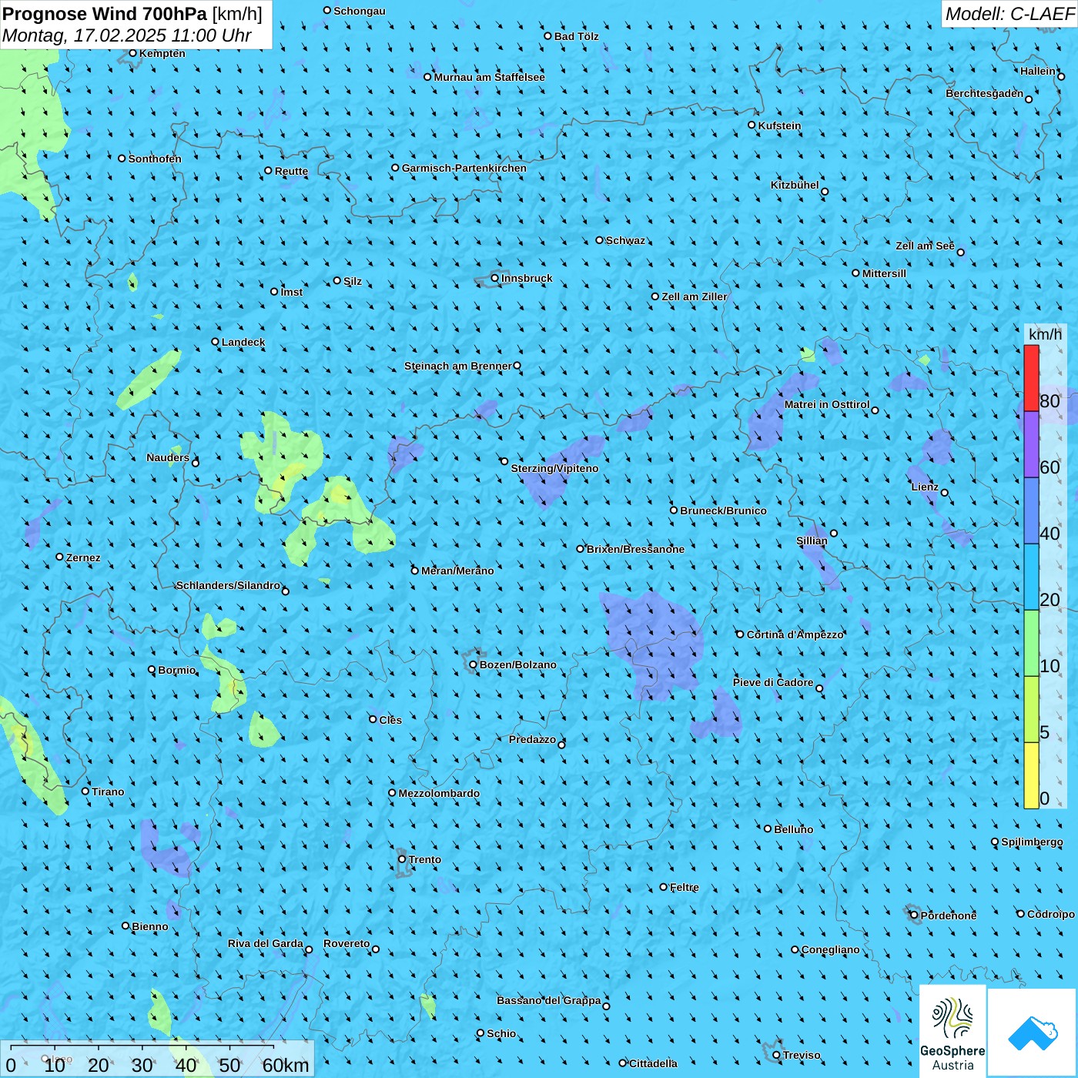Click the Lienz location dot
1078x1078 pixels.
pyautogui.click(x=945, y=493)
